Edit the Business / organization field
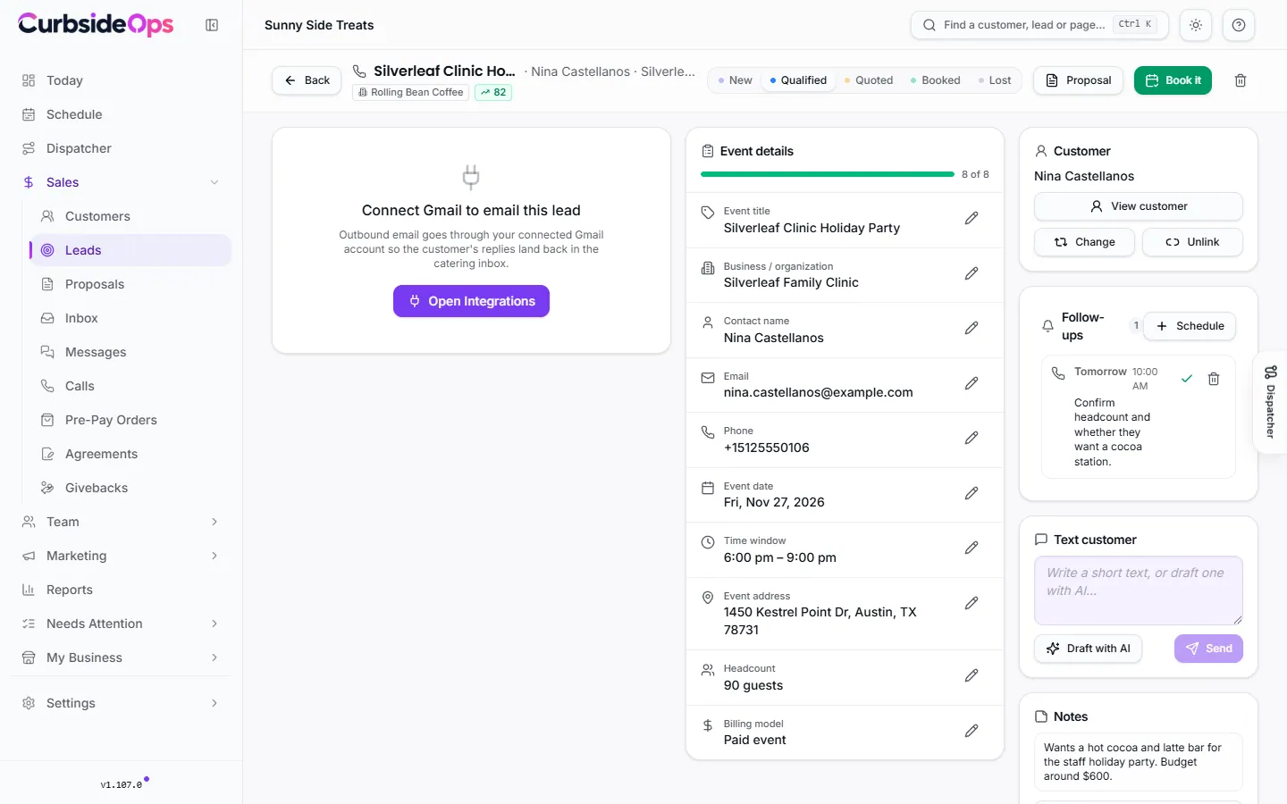Image resolution: width=1287 pixels, height=804 pixels. tap(972, 273)
